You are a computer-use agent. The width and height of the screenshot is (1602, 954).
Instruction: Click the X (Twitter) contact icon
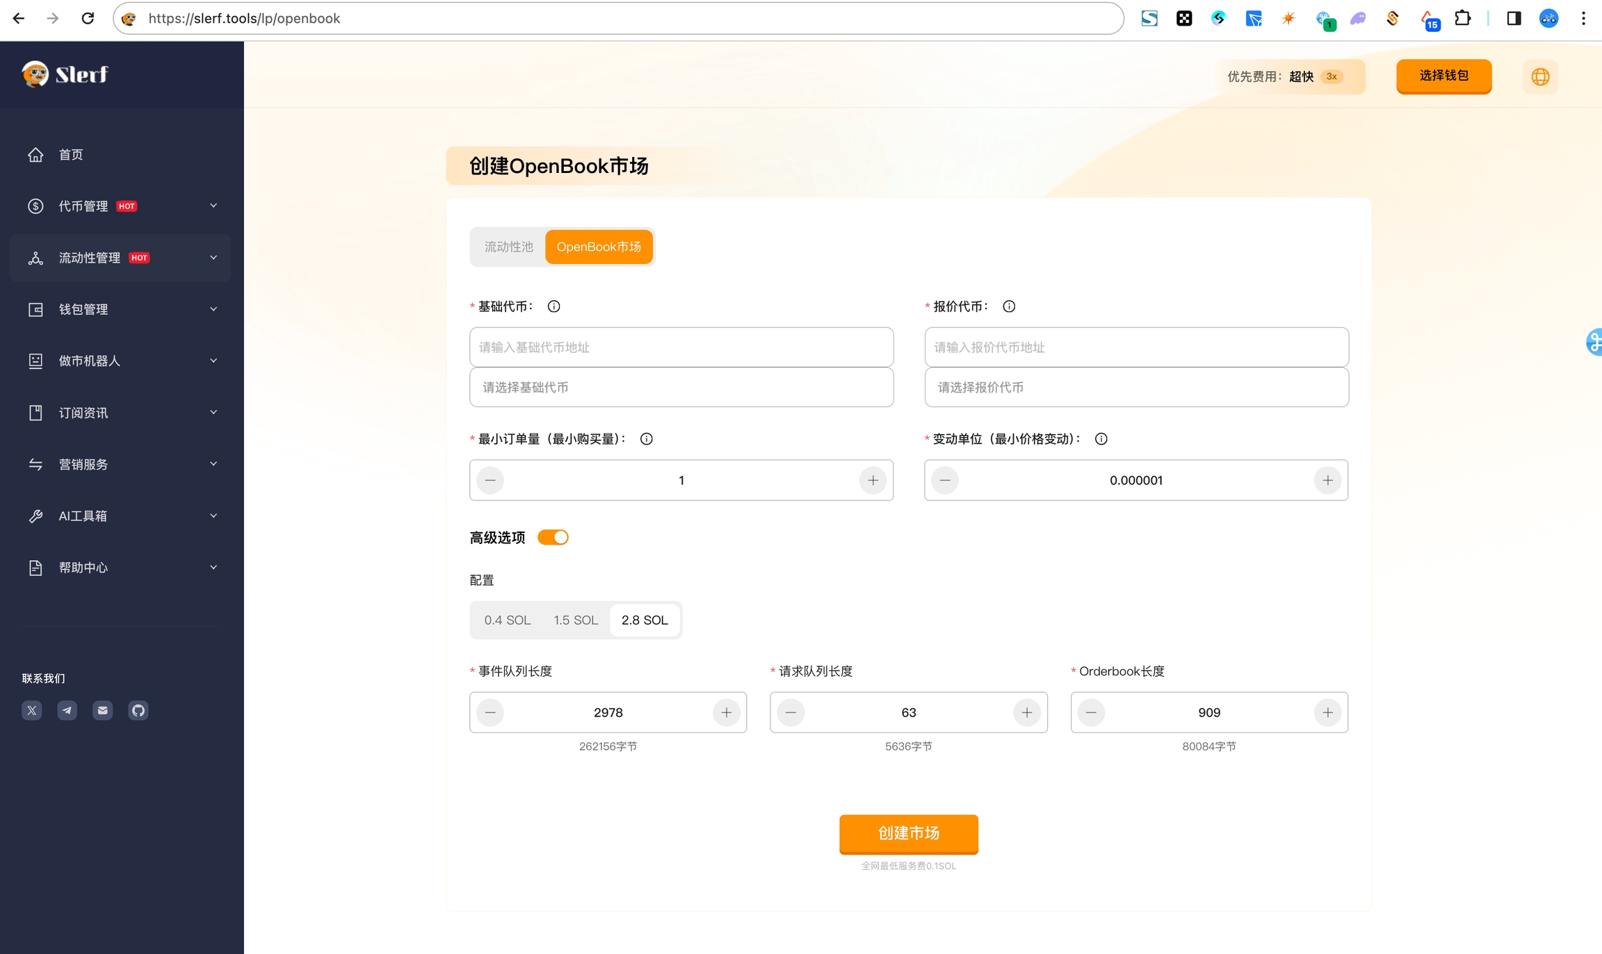tap(32, 710)
